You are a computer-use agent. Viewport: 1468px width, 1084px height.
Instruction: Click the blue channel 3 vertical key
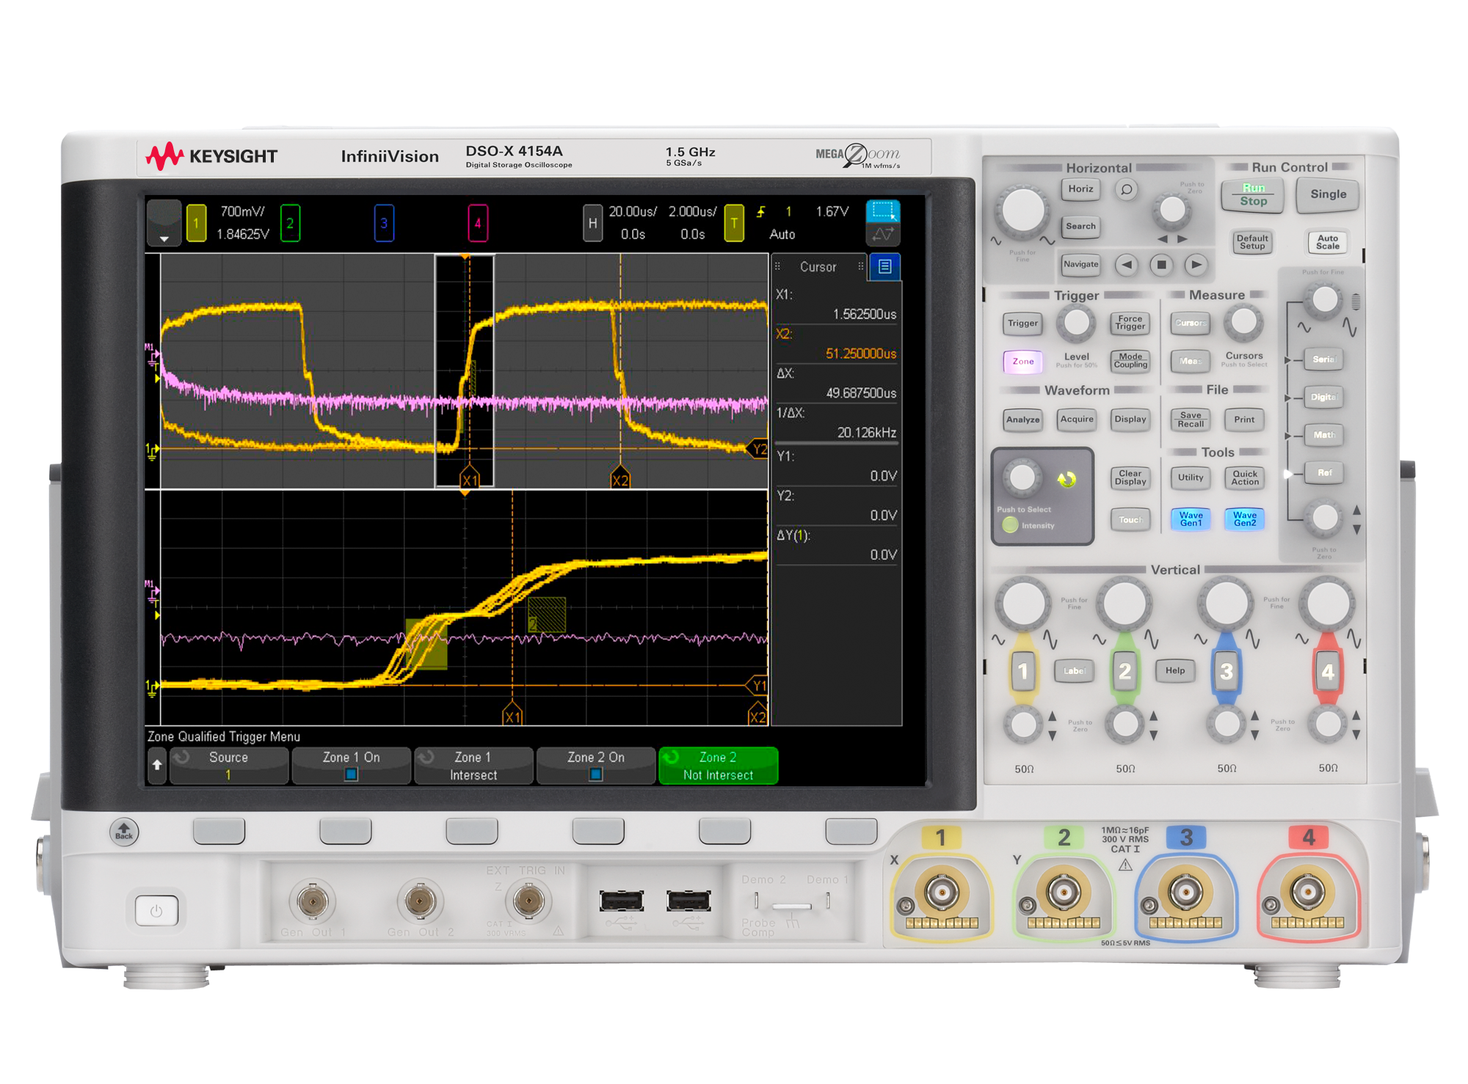point(1226,670)
